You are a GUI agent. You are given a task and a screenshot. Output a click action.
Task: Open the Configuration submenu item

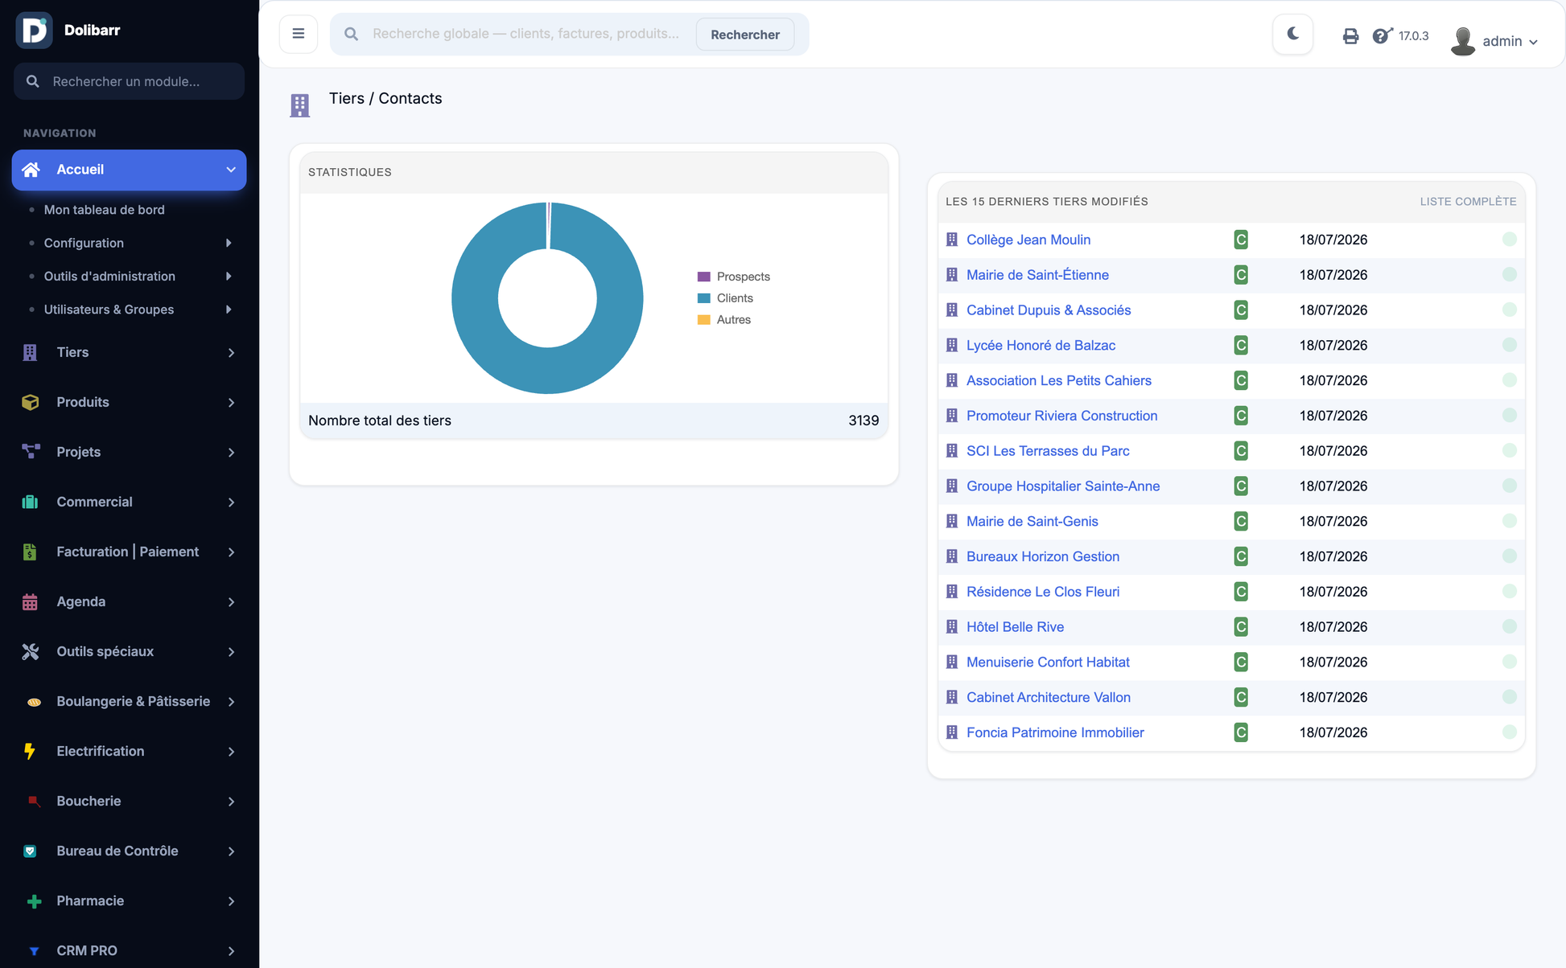click(x=84, y=243)
